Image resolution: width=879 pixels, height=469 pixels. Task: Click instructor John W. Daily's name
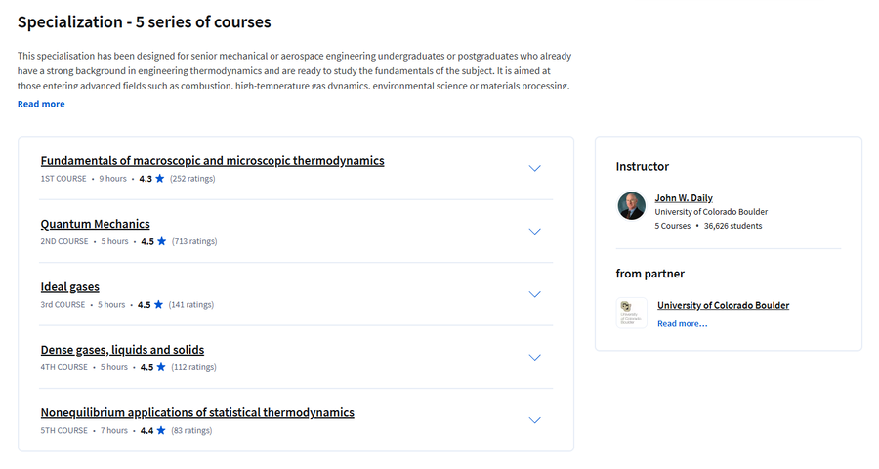[x=684, y=198]
